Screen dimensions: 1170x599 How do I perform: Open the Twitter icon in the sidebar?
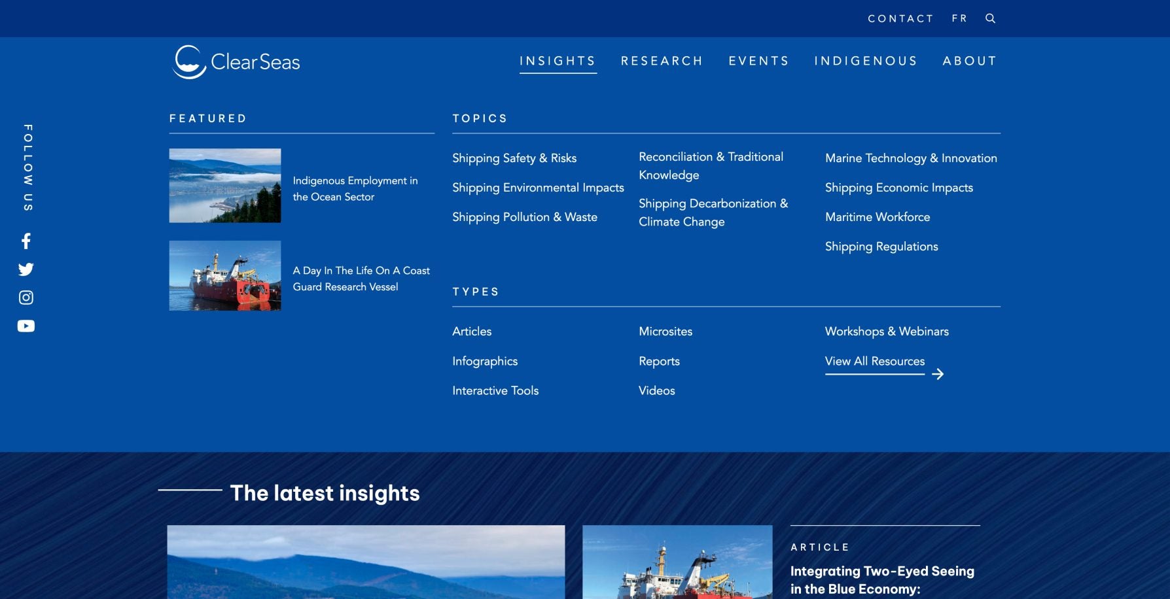point(26,269)
